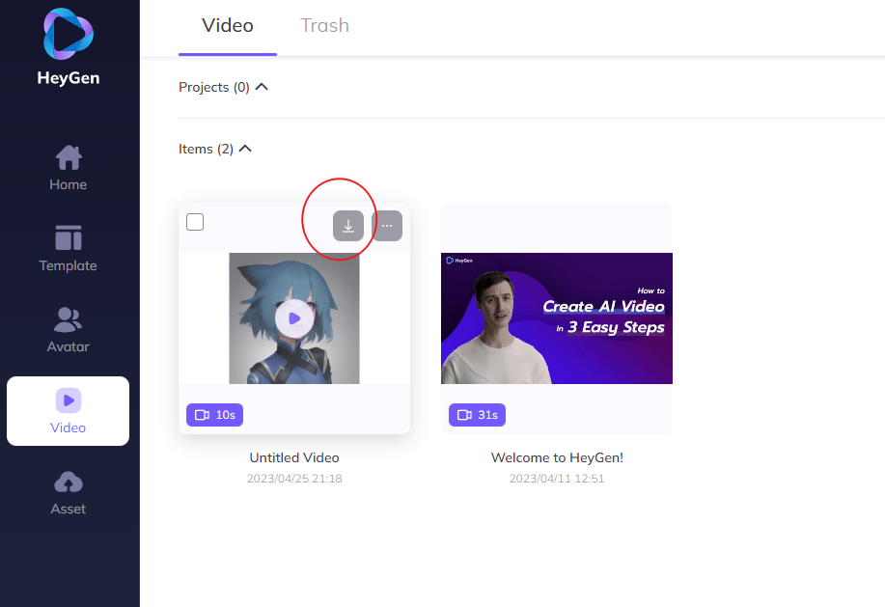Click the Welcome to HeyGen! thumbnail
Screen dimensions: 885x607
[x=556, y=317]
